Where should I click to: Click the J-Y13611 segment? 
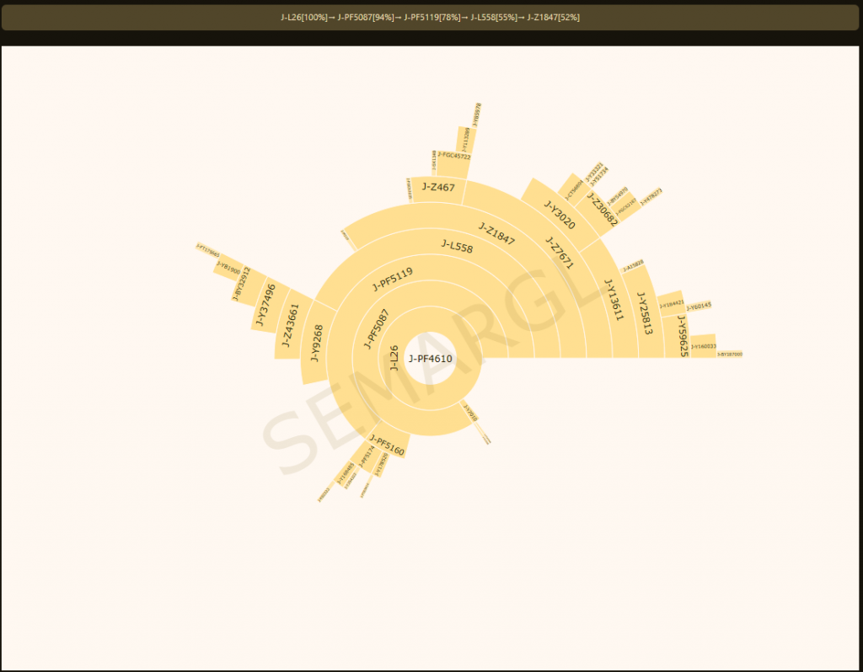pos(613,300)
